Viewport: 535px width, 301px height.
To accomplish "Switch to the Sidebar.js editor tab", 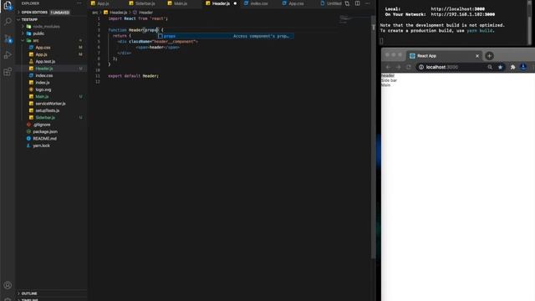I will (145, 3).
